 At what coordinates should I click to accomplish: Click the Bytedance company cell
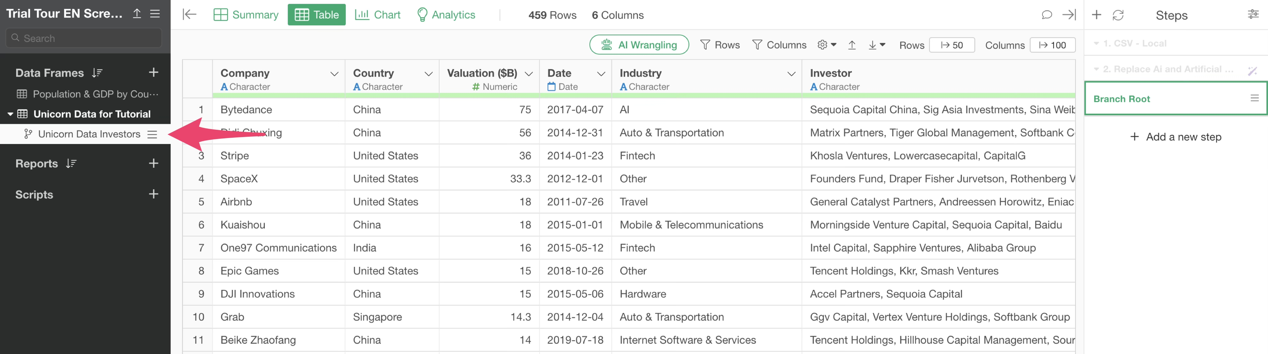coord(279,110)
